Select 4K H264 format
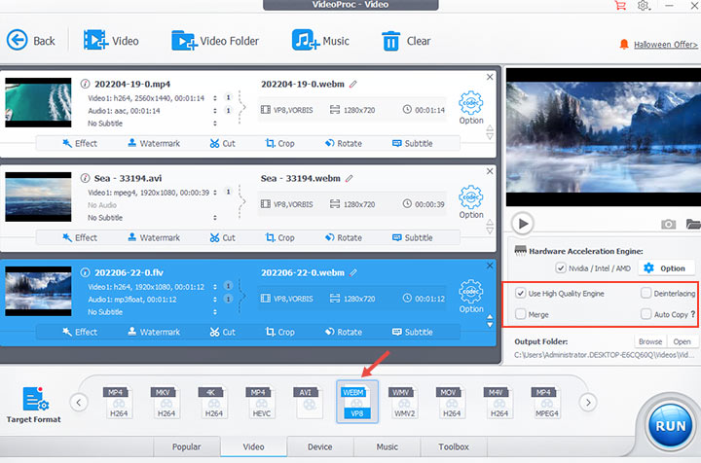The height and width of the screenshot is (463, 701). pyautogui.click(x=213, y=402)
